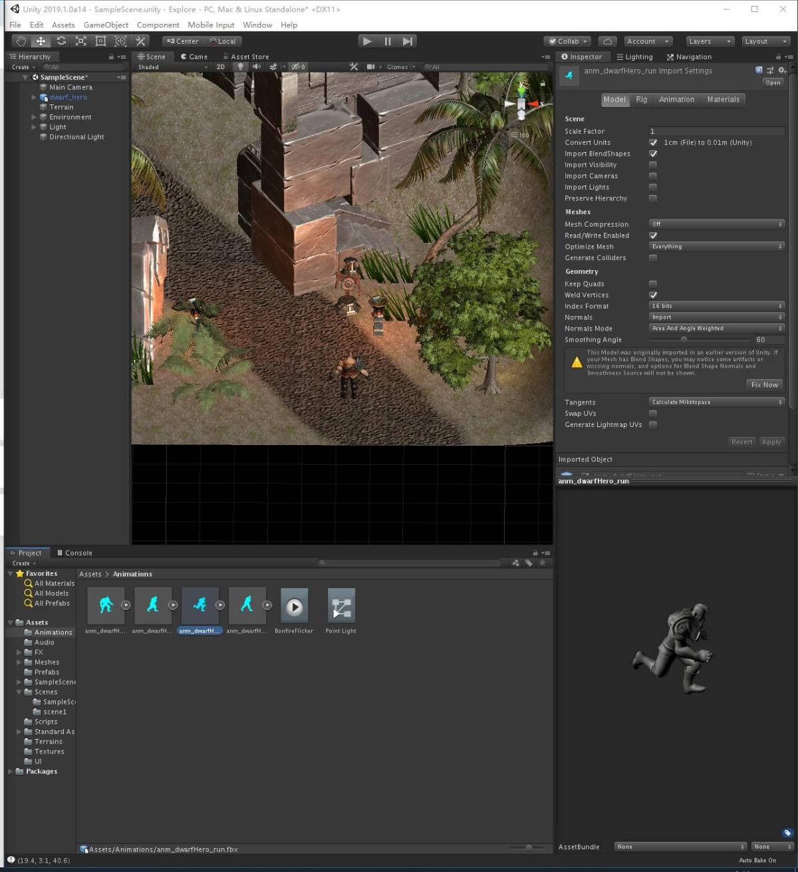Click the Pause button

pos(388,41)
